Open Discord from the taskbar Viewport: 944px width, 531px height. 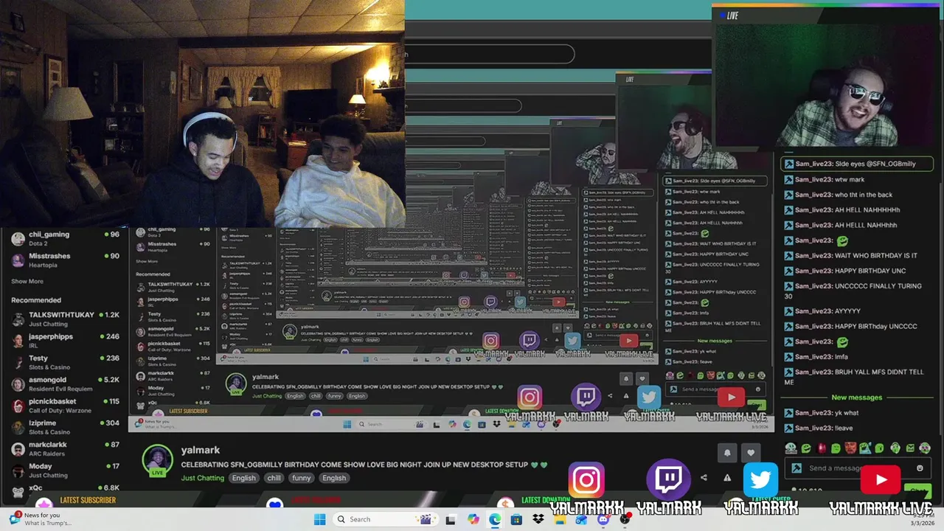click(x=603, y=519)
